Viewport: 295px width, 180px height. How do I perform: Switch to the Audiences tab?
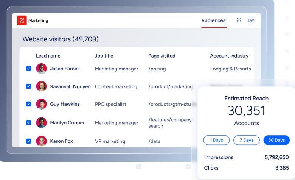coord(213,20)
